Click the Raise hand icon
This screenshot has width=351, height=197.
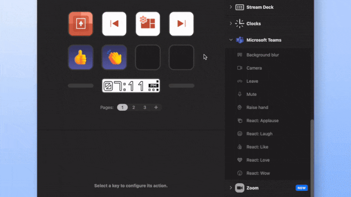(x=240, y=108)
